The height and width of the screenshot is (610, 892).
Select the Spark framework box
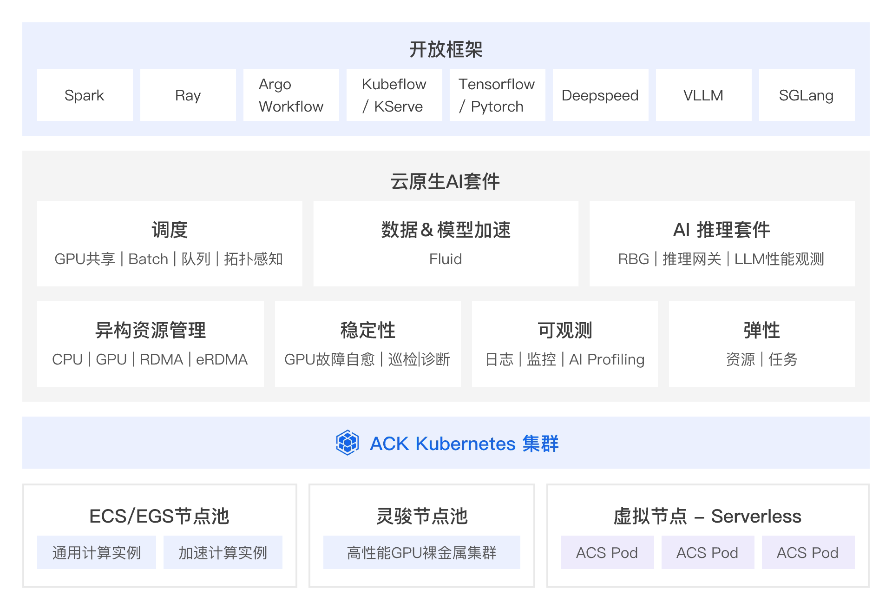[85, 95]
